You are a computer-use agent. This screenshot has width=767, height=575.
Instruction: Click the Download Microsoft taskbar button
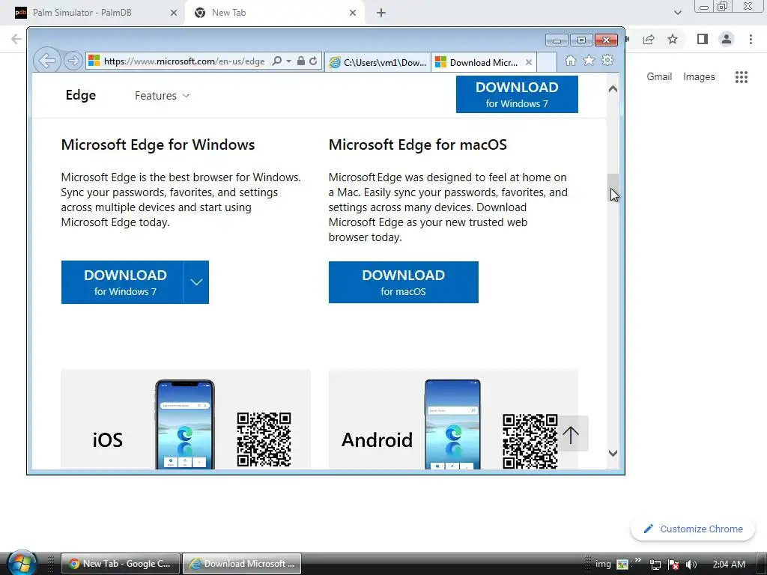click(x=242, y=564)
